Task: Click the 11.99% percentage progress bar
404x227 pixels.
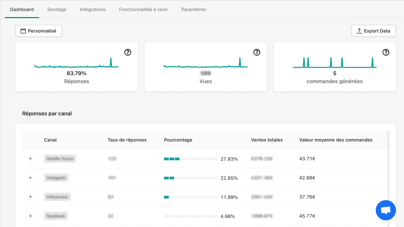Action: [x=190, y=197]
